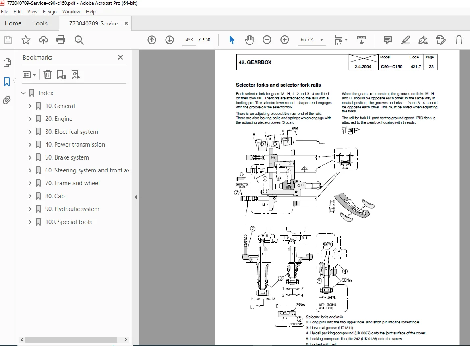Screen dimensions: 470x346
Task: Switch to the Tools tab
Action: [40, 23]
